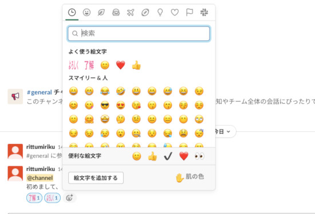Select the sunglasses face emoji
This screenshot has width=315, height=214.
(105, 106)
